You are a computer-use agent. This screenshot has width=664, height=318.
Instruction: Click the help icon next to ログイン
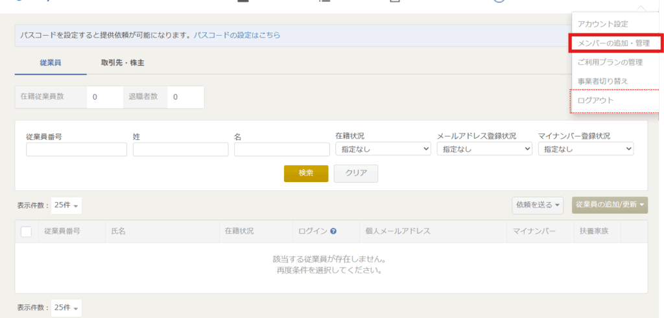click(x=333, y=231)
